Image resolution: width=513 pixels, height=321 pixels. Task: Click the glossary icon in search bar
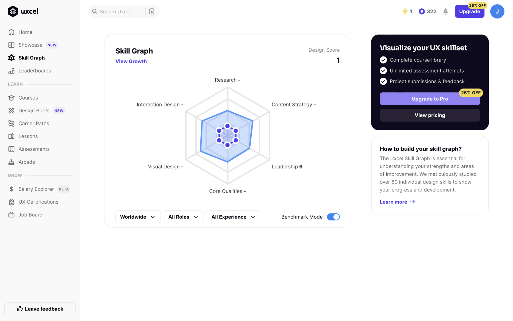152,12
